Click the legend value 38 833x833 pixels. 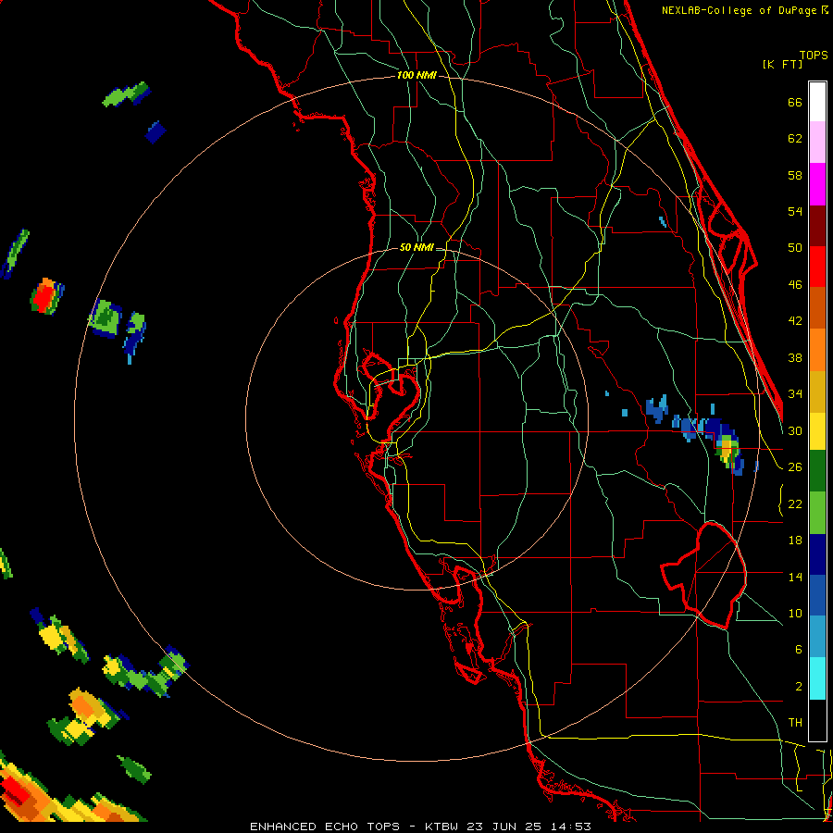tap(795, 357)
